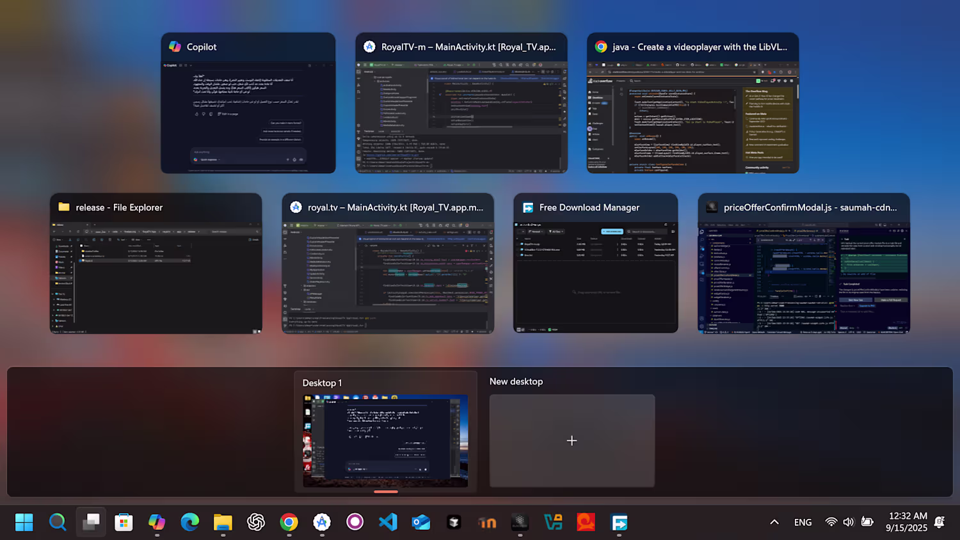Click the red-orange app icon on taskbar
Viewport: 960px width, 540px height.
tap(586, 522)
